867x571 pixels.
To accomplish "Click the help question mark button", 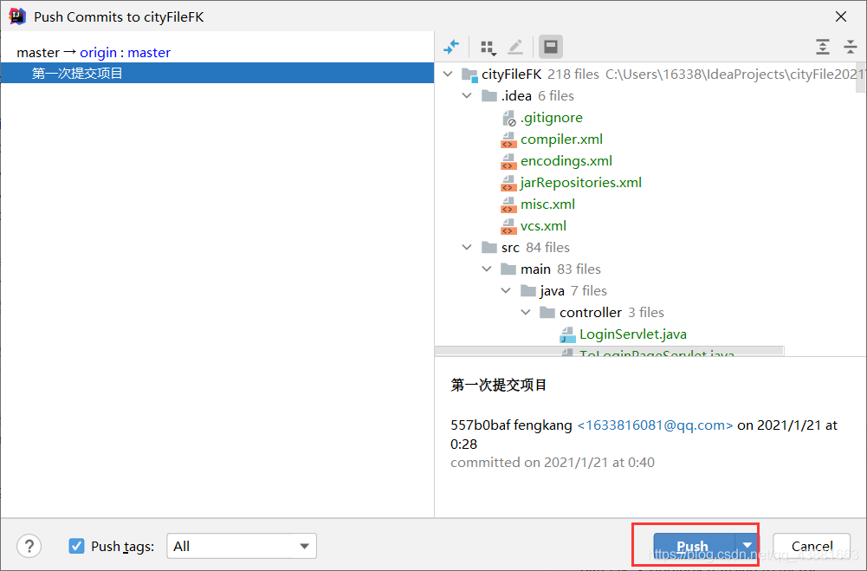I will point(29,546).
